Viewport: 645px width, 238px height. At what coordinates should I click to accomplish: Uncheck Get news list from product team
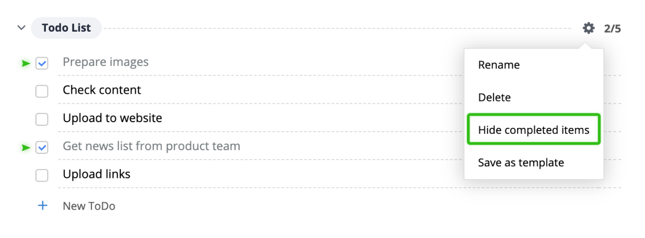click(x=42, y=148)
